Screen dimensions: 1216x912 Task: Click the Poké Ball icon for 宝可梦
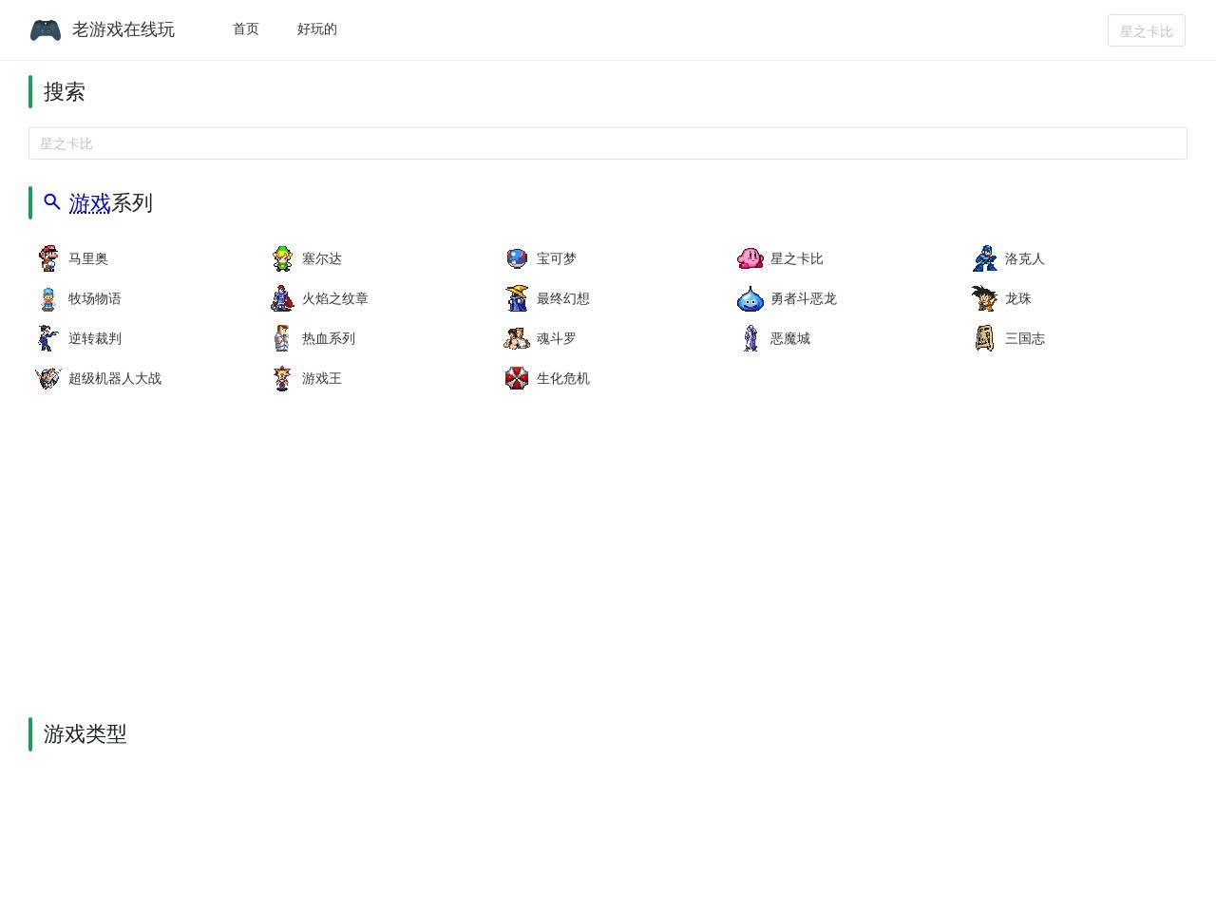(517, 258)
